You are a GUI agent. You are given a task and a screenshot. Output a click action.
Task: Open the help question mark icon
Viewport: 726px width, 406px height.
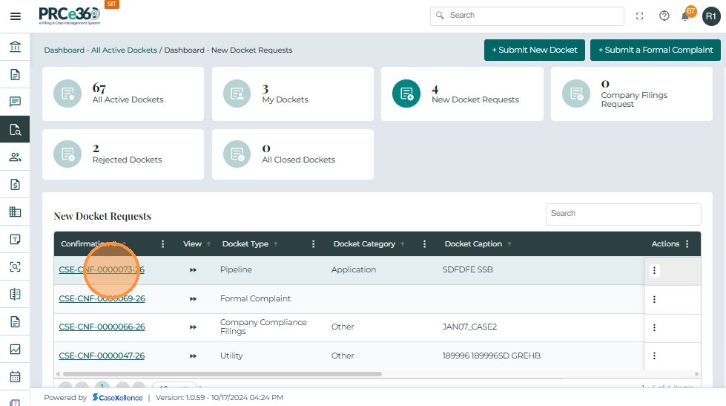coord(664,16)
